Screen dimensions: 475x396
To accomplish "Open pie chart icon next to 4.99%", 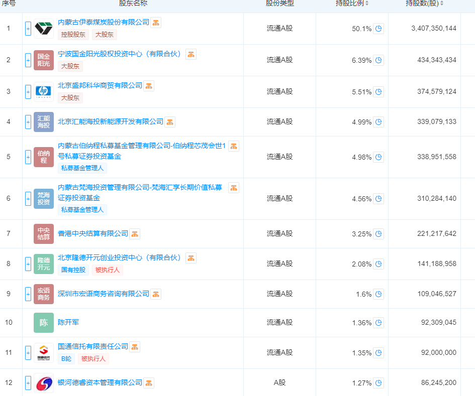I will [378, 122].
